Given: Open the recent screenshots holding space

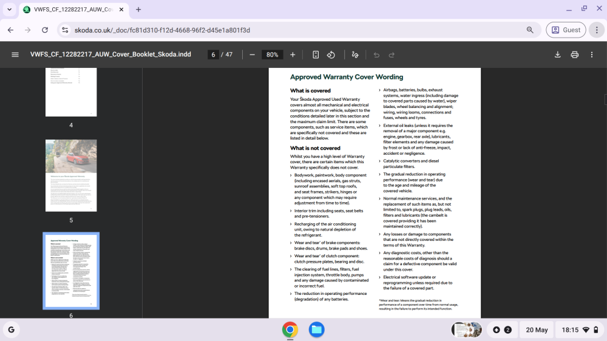Looking at the screenshot, I should [x=466, y=330].
